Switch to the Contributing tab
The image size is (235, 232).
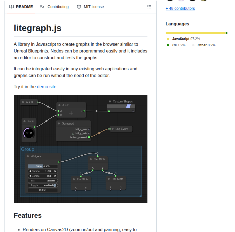[x=54, y=7]
